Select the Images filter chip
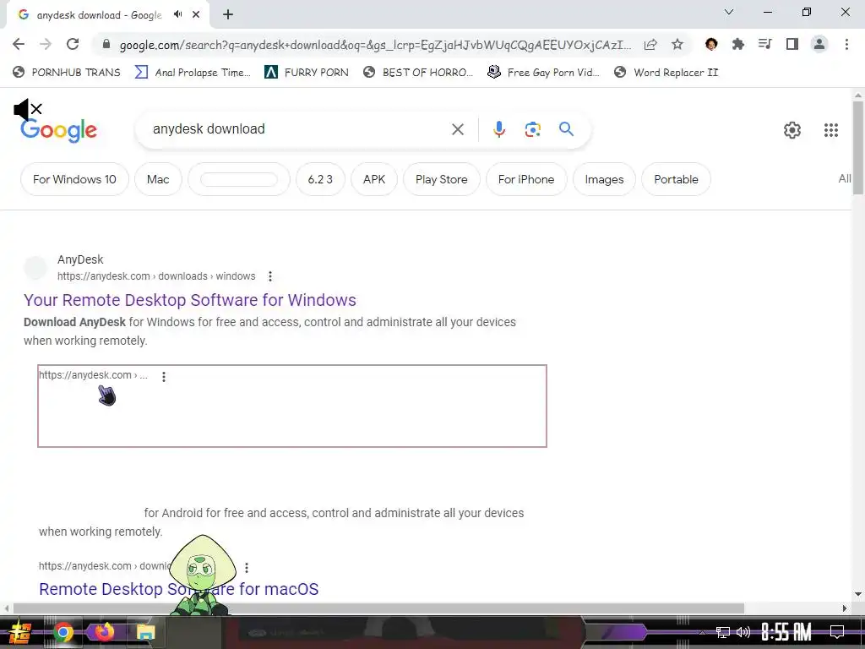Viewport: 865px width, 649px height. point(604,179)
